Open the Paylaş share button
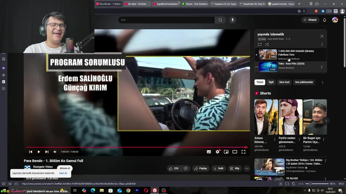346x194 pixels. tap(201, 168)
